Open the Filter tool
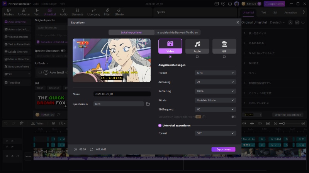 [107, 12]
